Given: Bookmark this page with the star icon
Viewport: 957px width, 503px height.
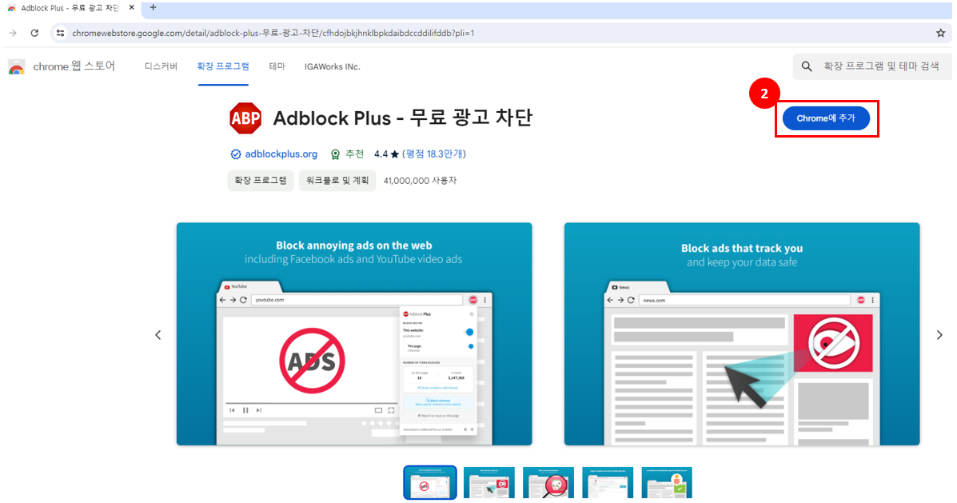Looking at the screenshot, I should [940, 33].
